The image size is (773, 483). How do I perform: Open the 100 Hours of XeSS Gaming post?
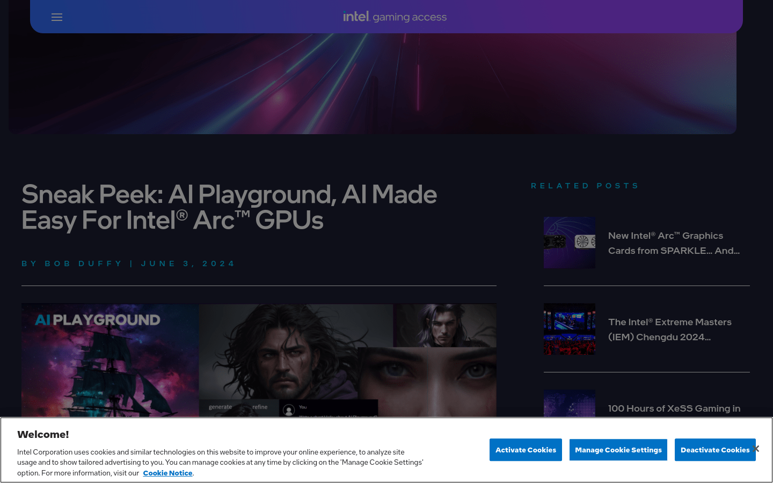[674, 408]
